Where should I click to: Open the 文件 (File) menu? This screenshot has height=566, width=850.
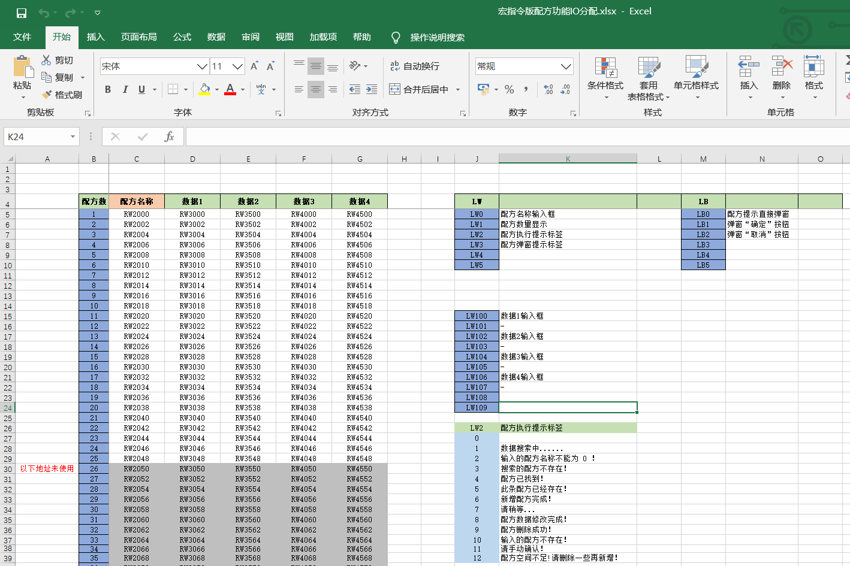pyautogui.click(x=22, y=37)
